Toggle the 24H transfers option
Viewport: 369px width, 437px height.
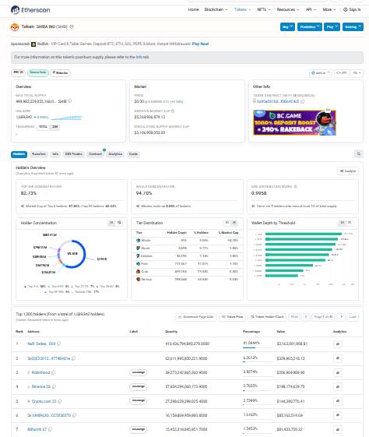[x=55, y=127]
